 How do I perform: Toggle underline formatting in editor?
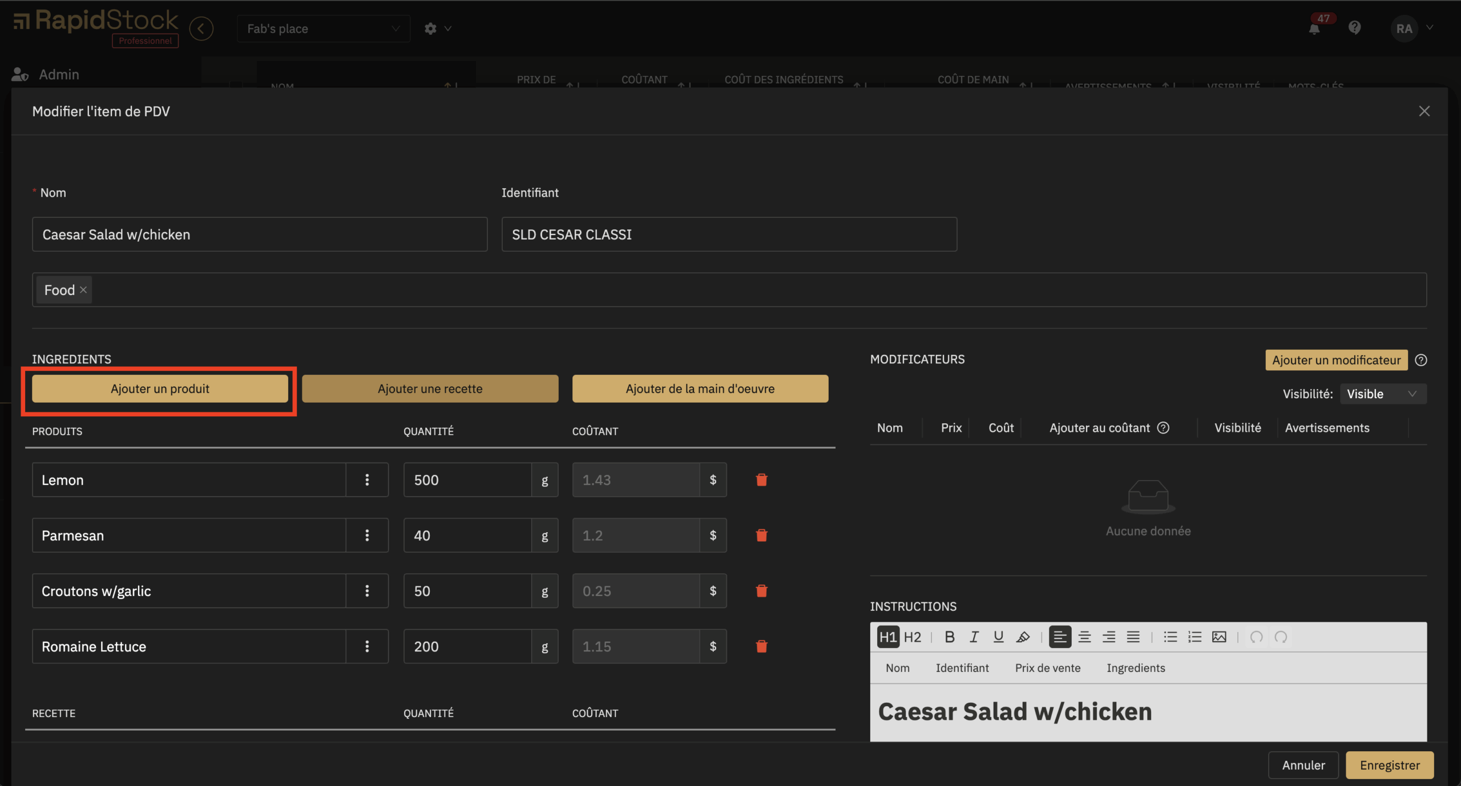pos(998,637)
